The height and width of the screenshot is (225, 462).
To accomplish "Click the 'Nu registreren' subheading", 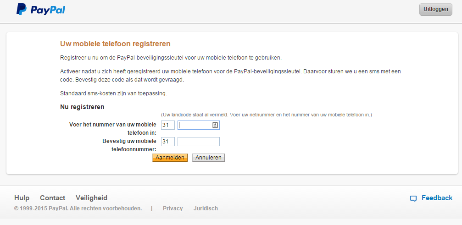I will point(82,107).
